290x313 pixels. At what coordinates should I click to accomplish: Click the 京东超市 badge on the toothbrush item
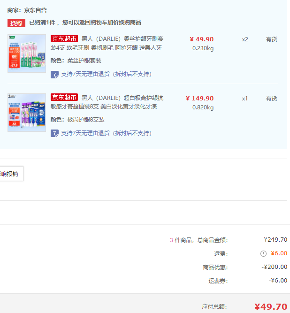pyautogui.click(x=64, y=38)
